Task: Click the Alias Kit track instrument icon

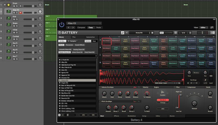Action: click(x=9, y=11)
